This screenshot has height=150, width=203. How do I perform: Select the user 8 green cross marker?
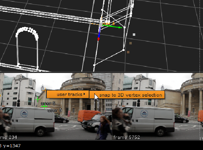point(44,106)
